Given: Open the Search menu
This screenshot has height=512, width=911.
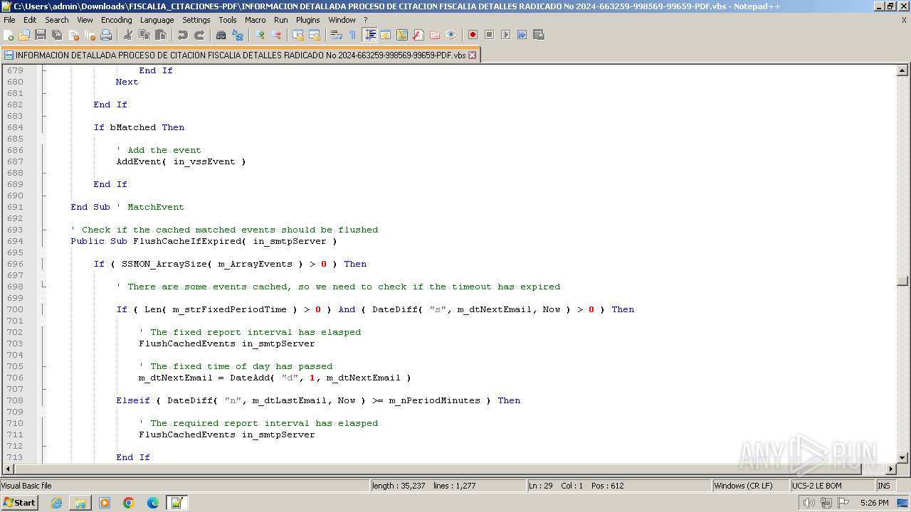Looking at the screenshot, I should (x=57, y=20).
